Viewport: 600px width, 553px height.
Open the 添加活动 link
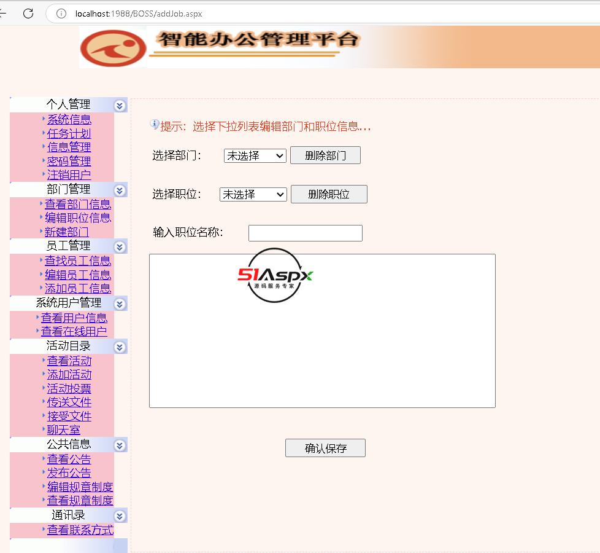69,374
